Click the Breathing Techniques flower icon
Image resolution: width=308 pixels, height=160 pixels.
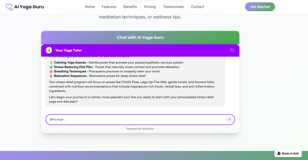(51, 71)
